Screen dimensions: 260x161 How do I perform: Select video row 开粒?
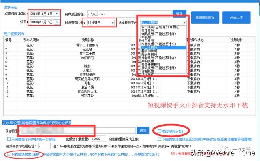[87, 83]
